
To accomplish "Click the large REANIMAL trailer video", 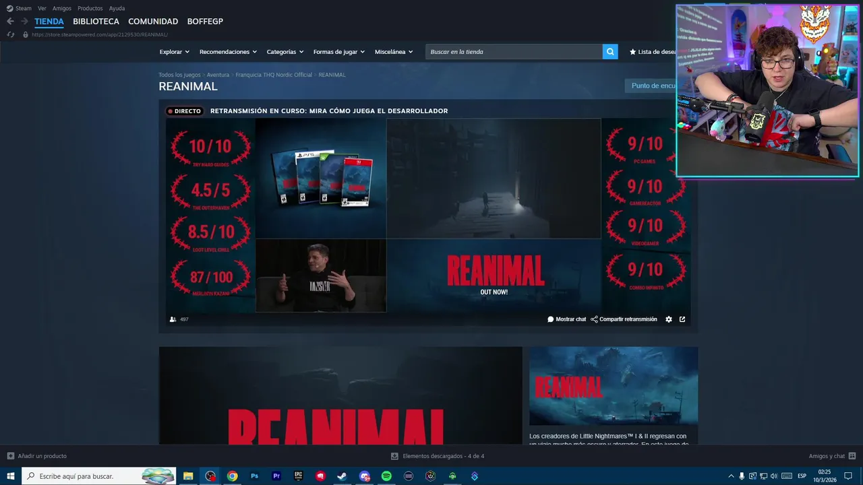I will (340, 395).
